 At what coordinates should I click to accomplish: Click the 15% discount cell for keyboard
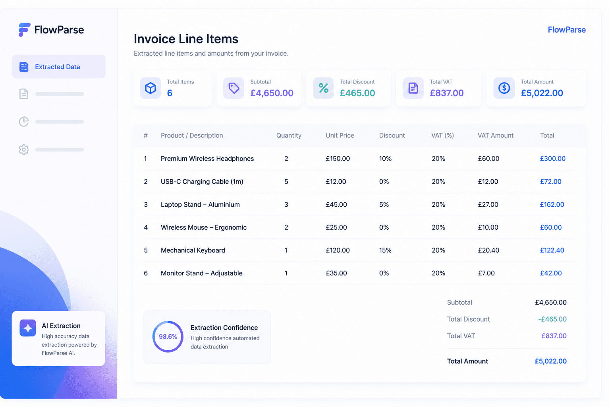point(385,250)
